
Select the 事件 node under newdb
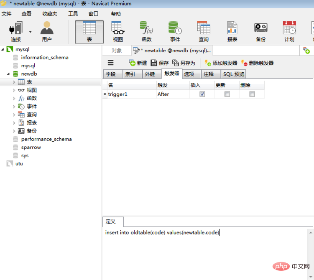32,107
